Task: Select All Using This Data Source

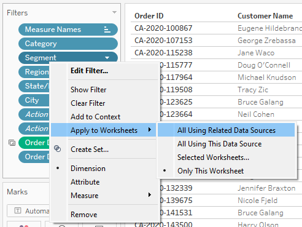Action: click(226, 144)
